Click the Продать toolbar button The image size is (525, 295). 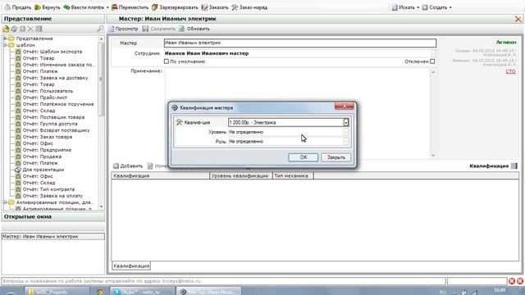click(x=18, y=7)
